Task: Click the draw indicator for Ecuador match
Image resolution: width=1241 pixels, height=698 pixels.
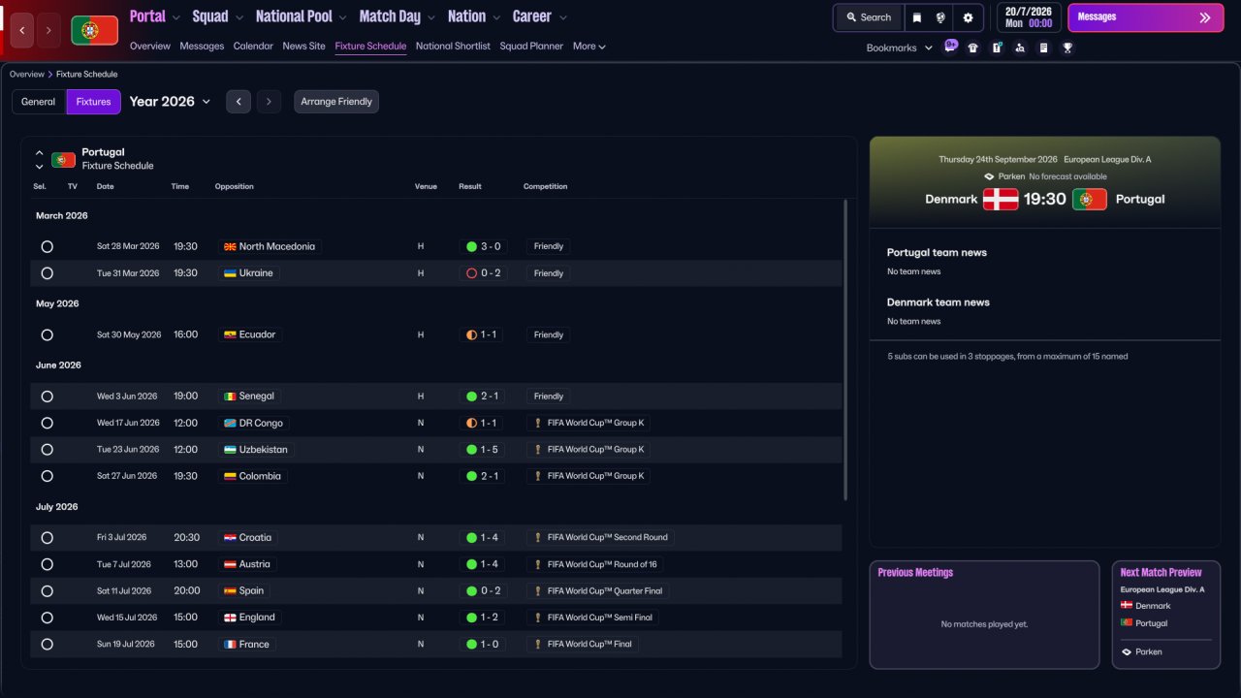Action: tap(471, 335)
